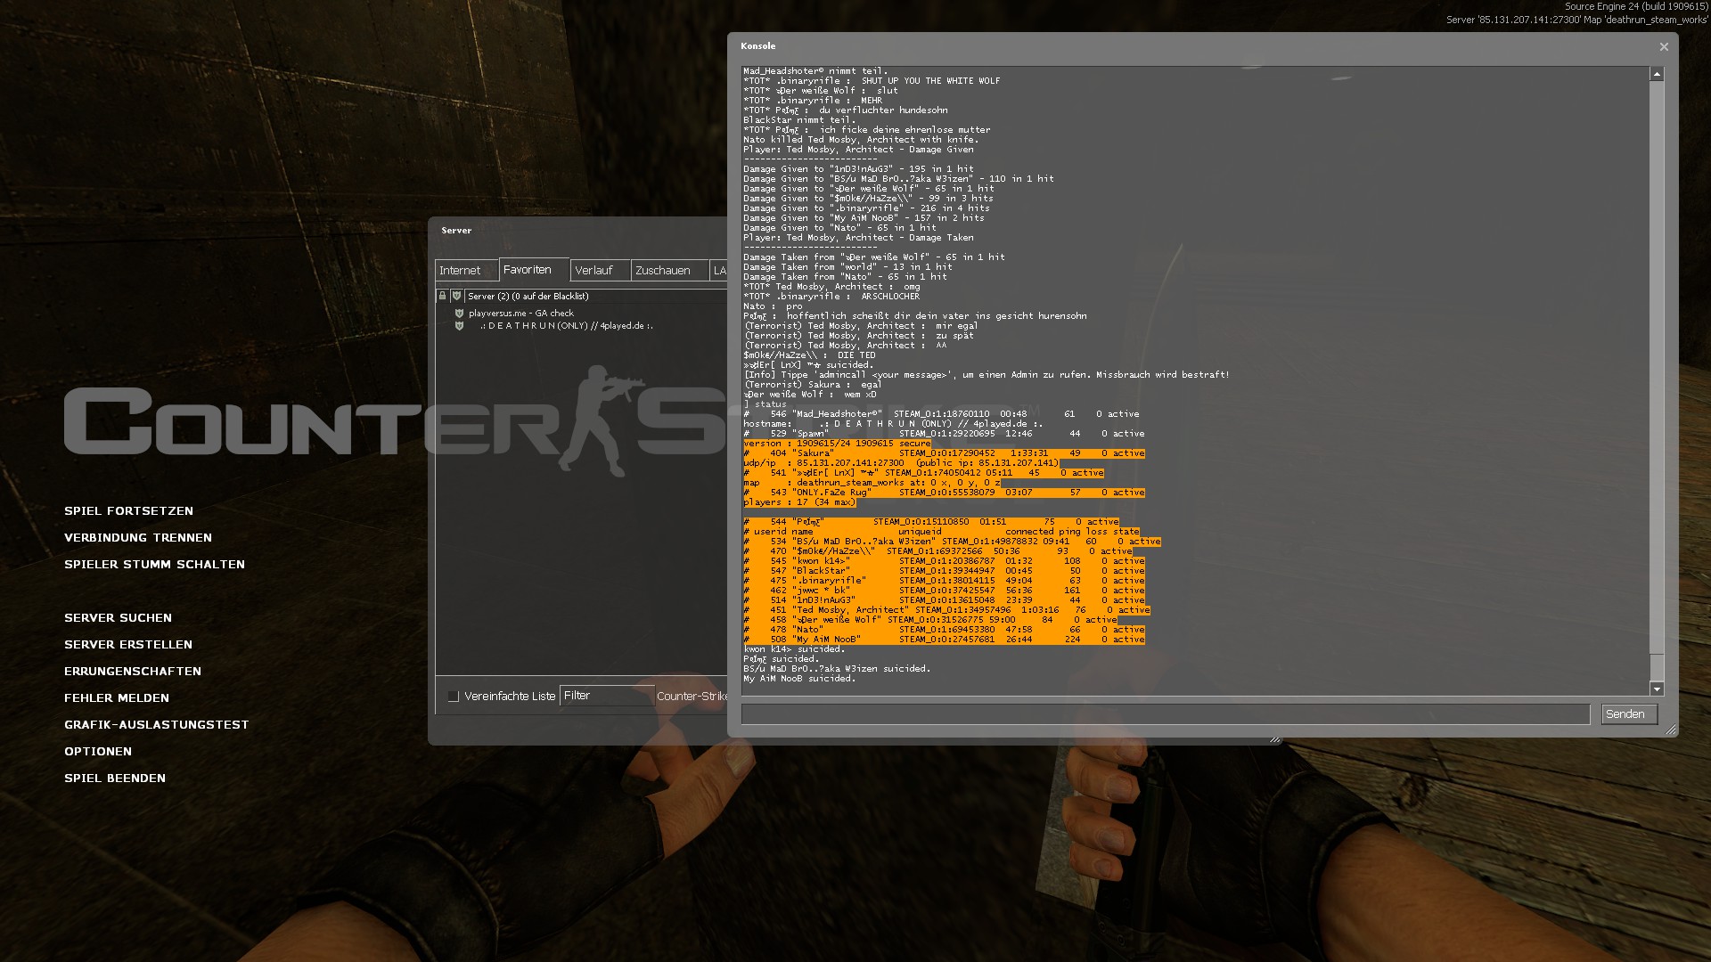Click the console command input field
Image resolution: width=1711 pixels, height=962 pixels.
[1166, 714]
